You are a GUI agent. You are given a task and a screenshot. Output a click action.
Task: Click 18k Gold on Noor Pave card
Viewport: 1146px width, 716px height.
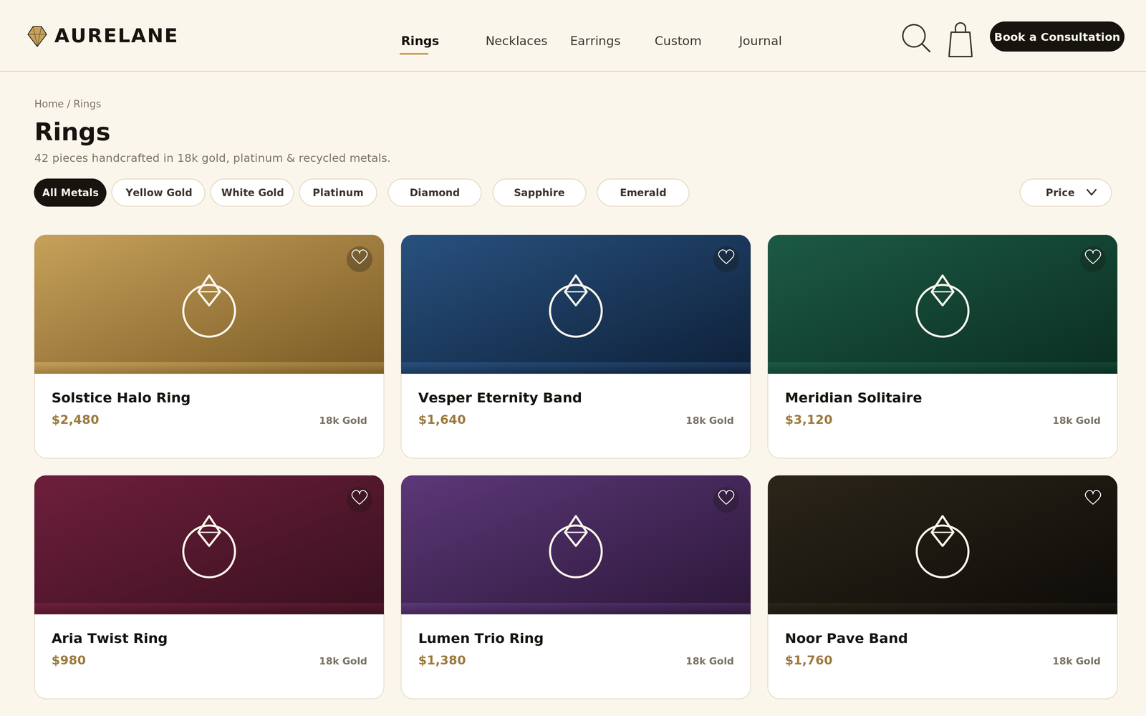(x=1077, y=661)
